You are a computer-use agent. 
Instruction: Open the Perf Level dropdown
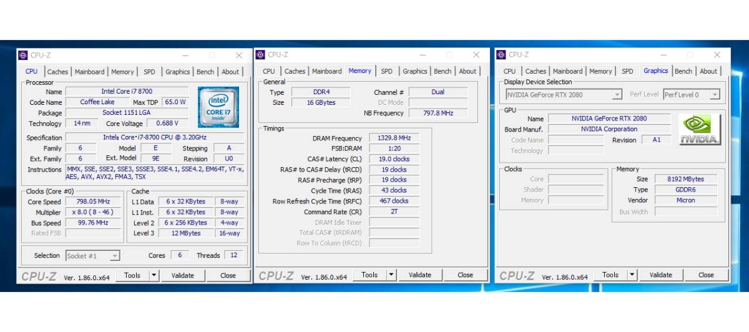(x=715, y=95)
